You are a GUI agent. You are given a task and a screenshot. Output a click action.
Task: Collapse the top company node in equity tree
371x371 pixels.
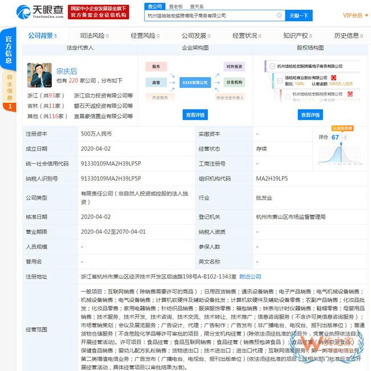(x=272, y=66)
